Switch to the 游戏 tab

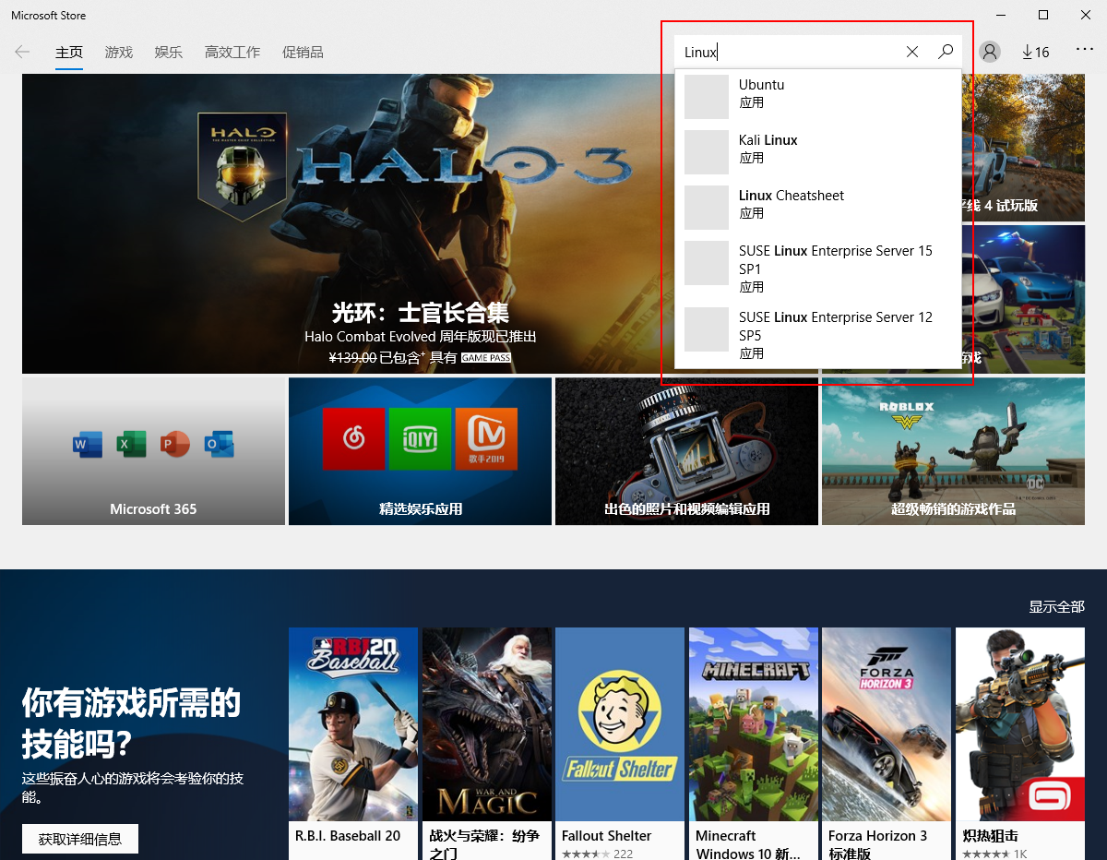click(119, 53)
